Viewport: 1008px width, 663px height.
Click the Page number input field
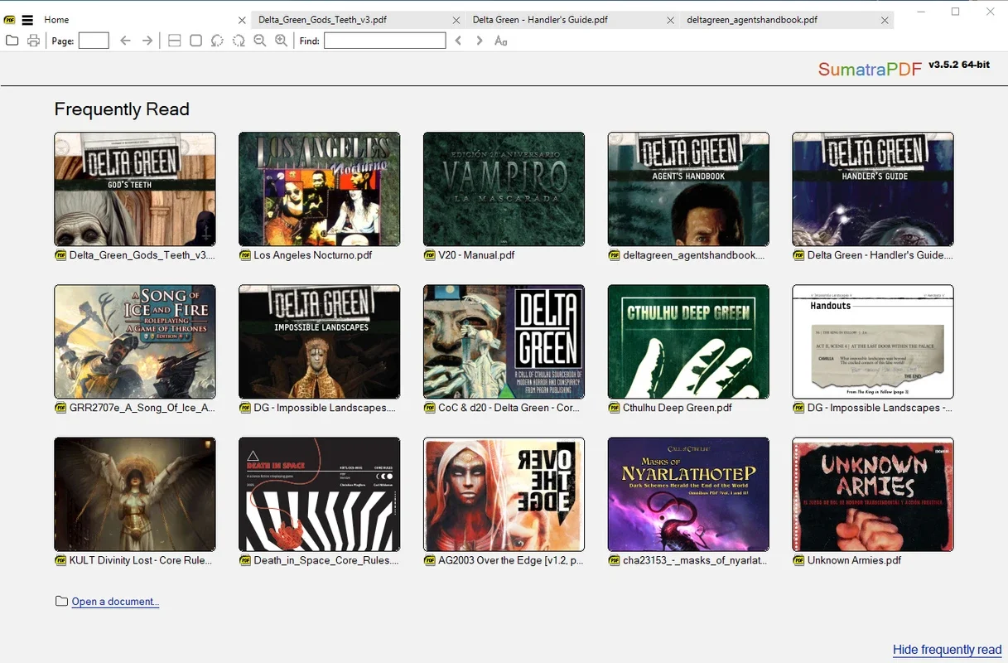(94, 41)
